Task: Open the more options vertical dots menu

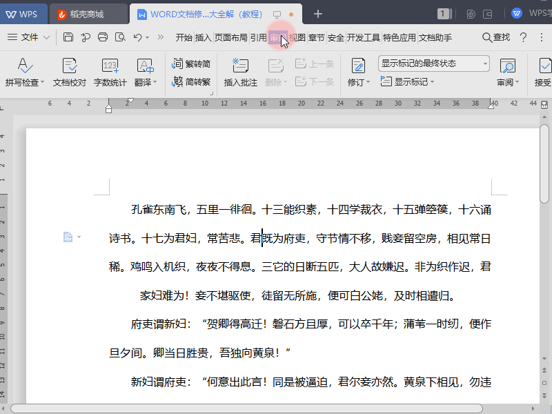Action: pyautogui.click(x=542, y=37)
